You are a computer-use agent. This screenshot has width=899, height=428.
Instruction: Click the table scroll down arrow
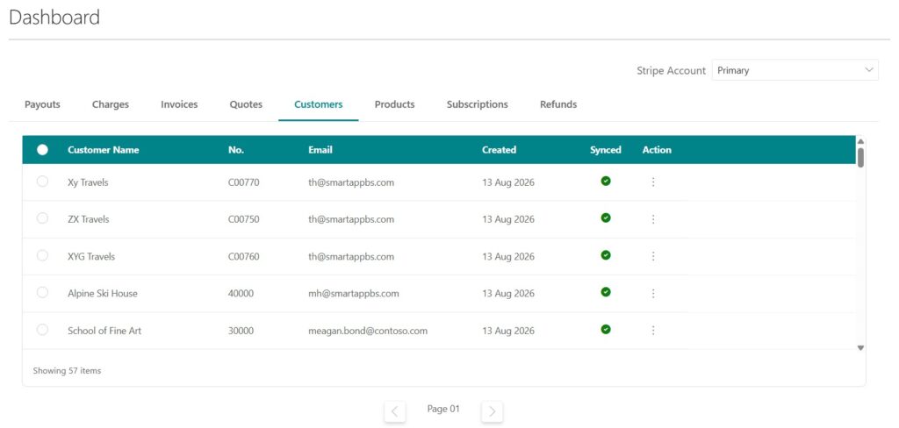[x=860, y=348]
